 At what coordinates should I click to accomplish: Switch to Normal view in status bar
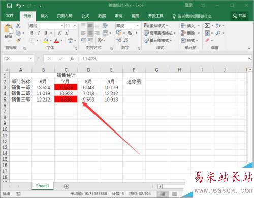pos(163,194)
